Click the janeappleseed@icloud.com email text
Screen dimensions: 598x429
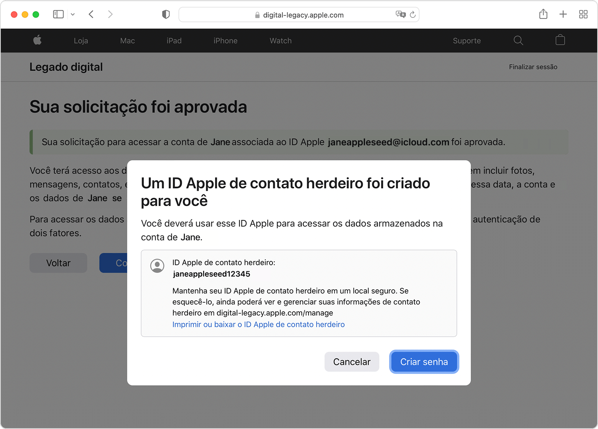click(x=389, y=142)
